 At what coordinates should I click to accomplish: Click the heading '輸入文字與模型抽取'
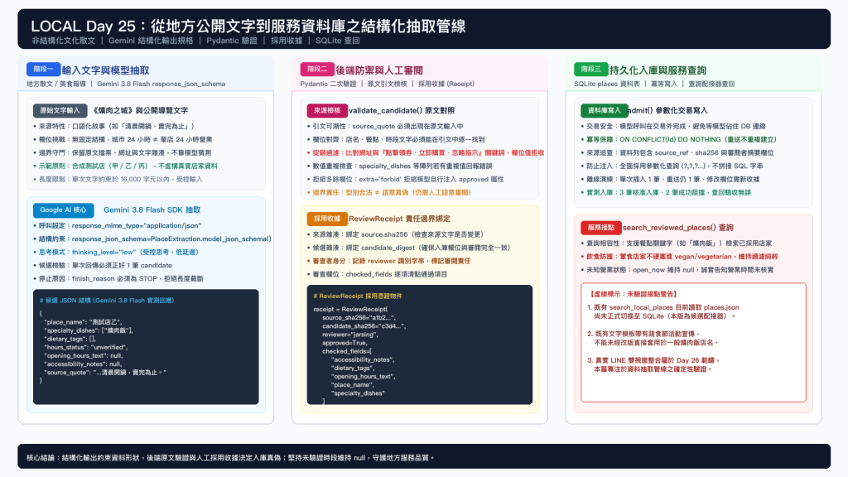(105, 70)
